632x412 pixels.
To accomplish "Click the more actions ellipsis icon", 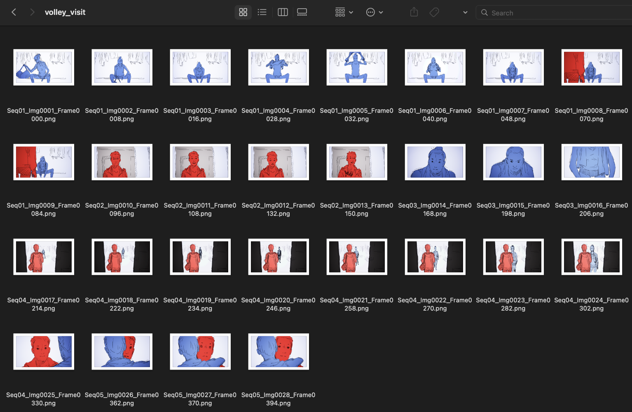I will pyautogui.click(x=370, y=12).
